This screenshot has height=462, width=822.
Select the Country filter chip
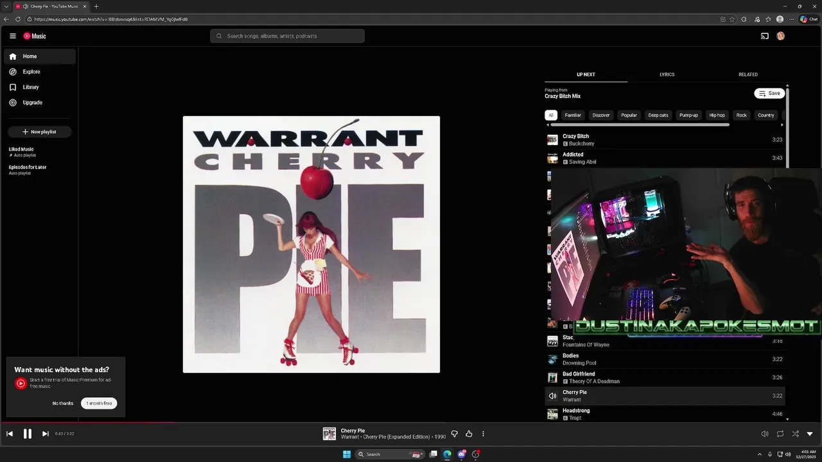tap(766, 115)
